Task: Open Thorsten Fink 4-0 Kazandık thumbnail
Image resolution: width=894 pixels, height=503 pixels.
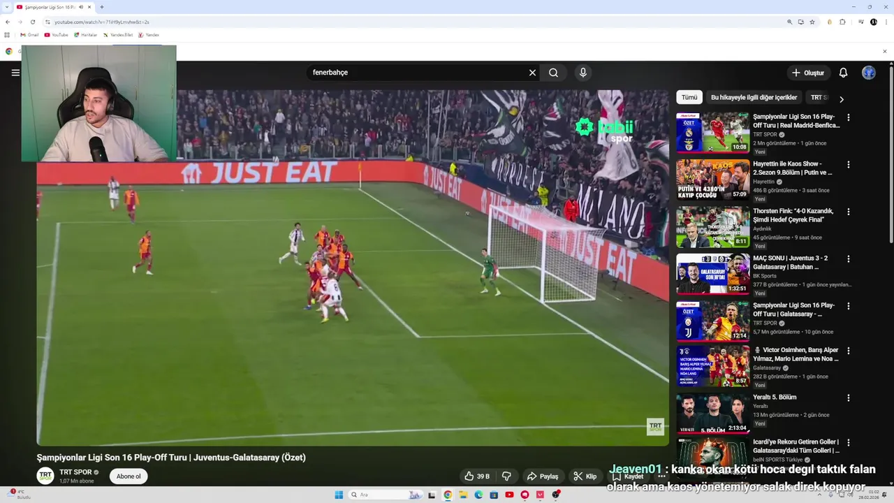Action: point(712,226)
